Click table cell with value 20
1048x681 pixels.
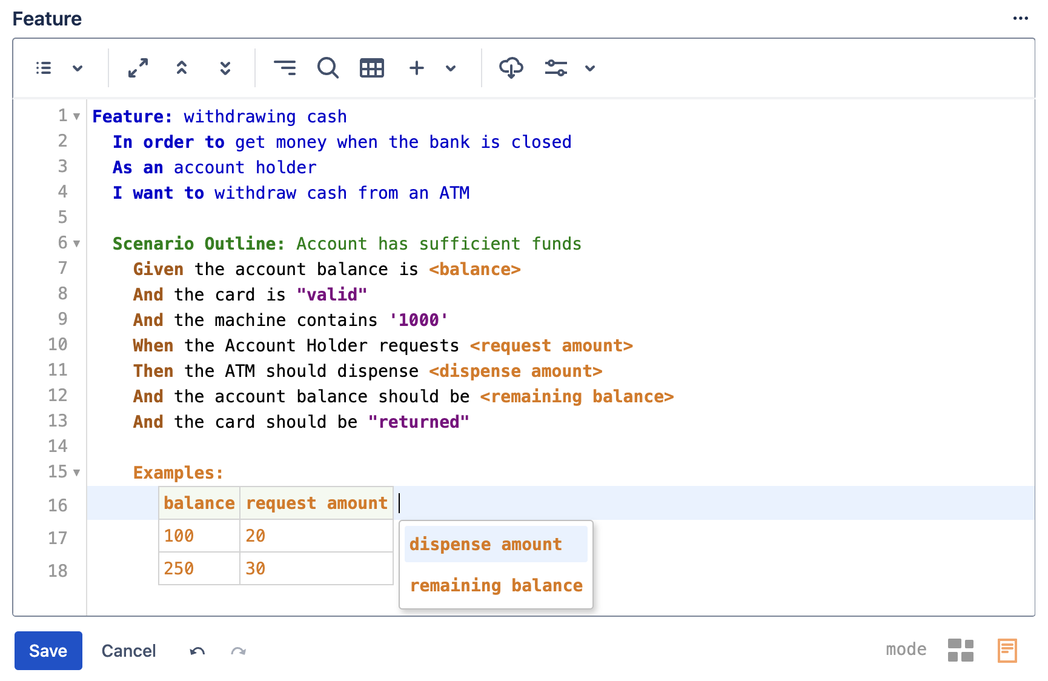(x=316, y=536)
